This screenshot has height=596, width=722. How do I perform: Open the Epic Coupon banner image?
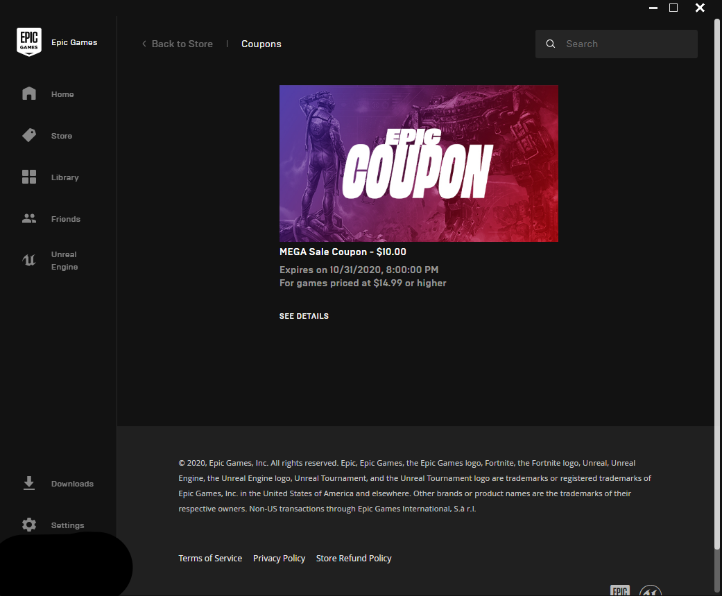pyautogui.click(x=418, y=164)
